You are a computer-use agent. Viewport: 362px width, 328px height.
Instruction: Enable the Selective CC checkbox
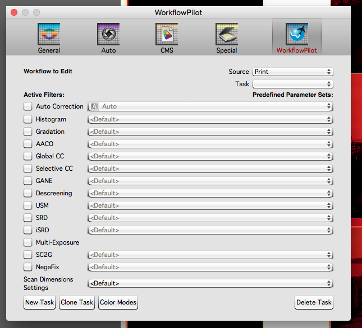coord(28,168)
